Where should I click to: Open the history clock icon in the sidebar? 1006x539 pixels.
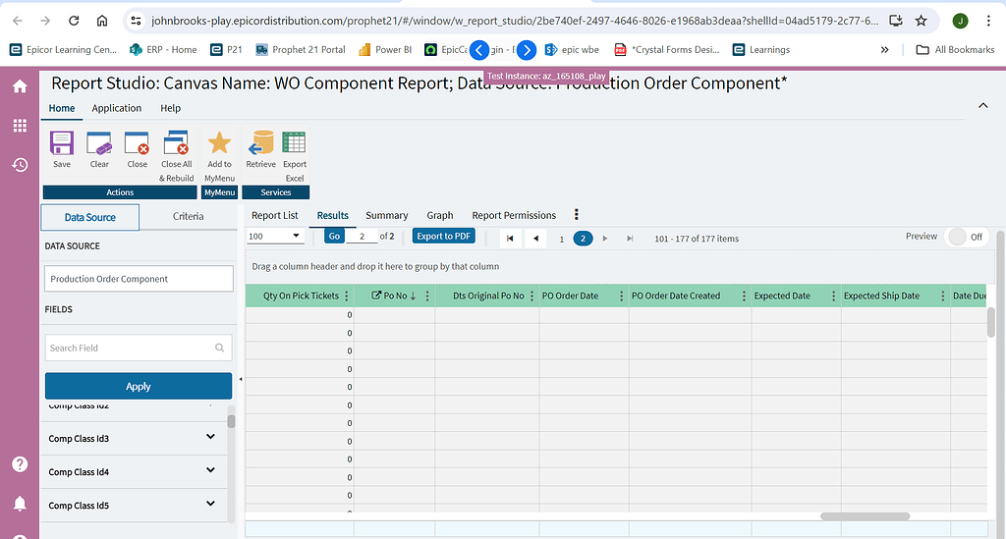click(20, 165)
